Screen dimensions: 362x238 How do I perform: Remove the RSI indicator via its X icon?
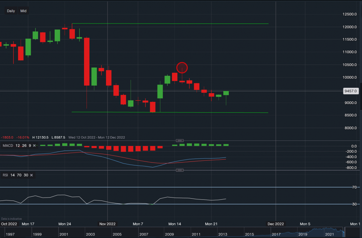(x=31, y=175)
